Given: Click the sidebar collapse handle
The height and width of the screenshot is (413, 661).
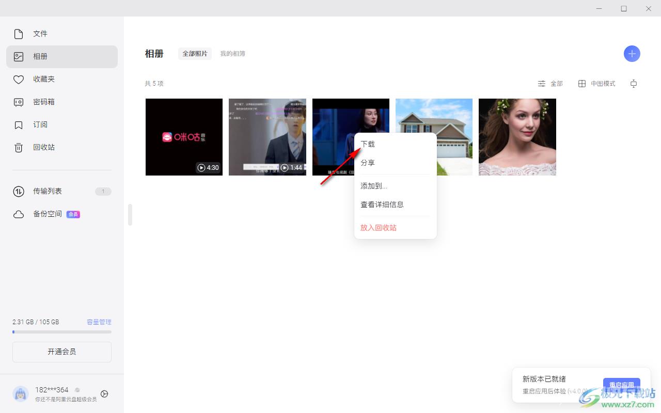Looking at the screenshot, I should 130,215.
